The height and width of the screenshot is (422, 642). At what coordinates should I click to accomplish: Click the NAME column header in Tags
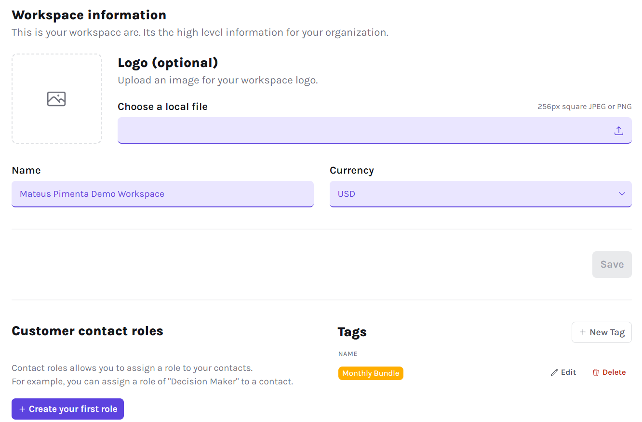348,354
